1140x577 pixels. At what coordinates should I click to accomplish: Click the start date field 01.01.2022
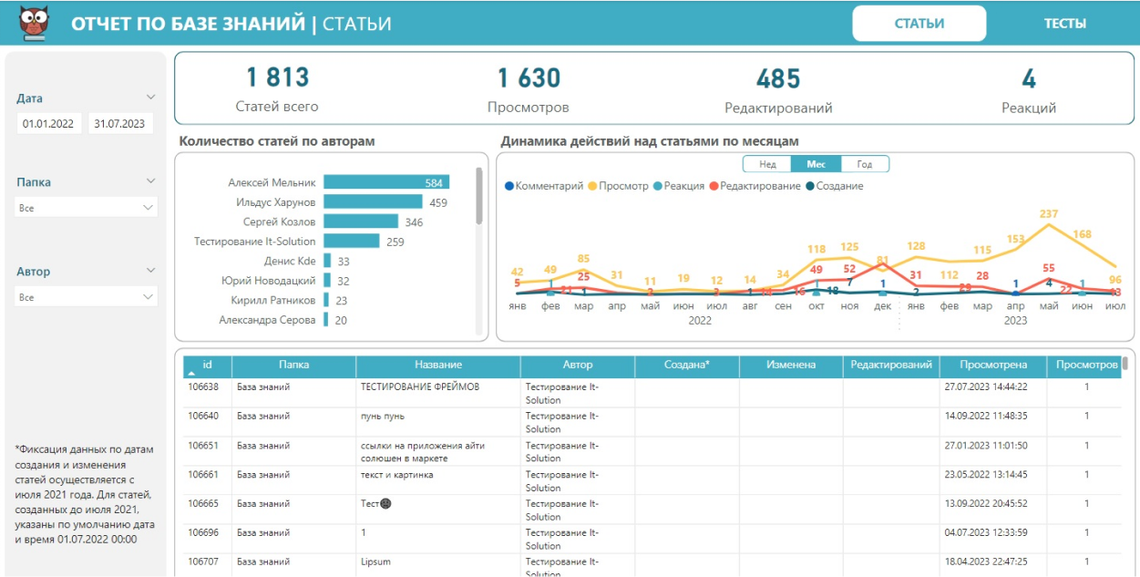(x=50, y=124)
